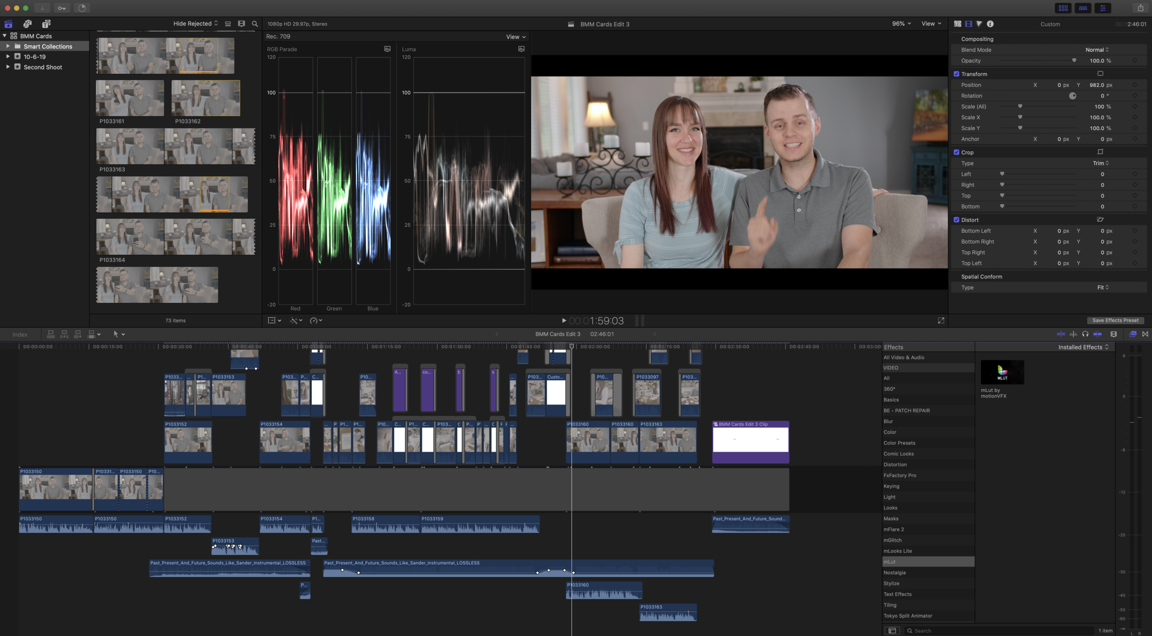This screenshot has height=636, width=1152.
Task: Toggle Transform onscreen controls icon
Action: [x=1100, y=74]
